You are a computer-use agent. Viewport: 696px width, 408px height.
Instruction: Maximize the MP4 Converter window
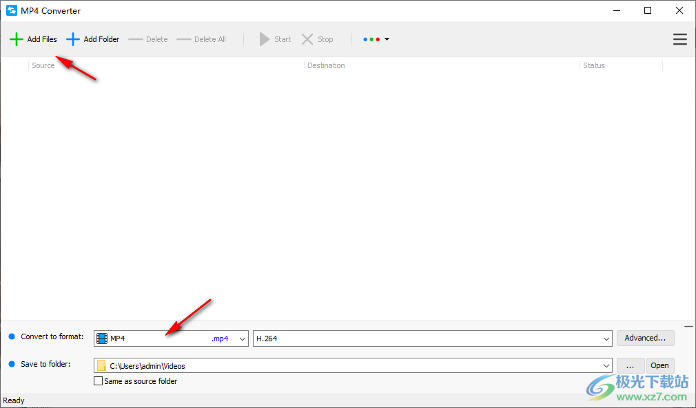point(648,10)
